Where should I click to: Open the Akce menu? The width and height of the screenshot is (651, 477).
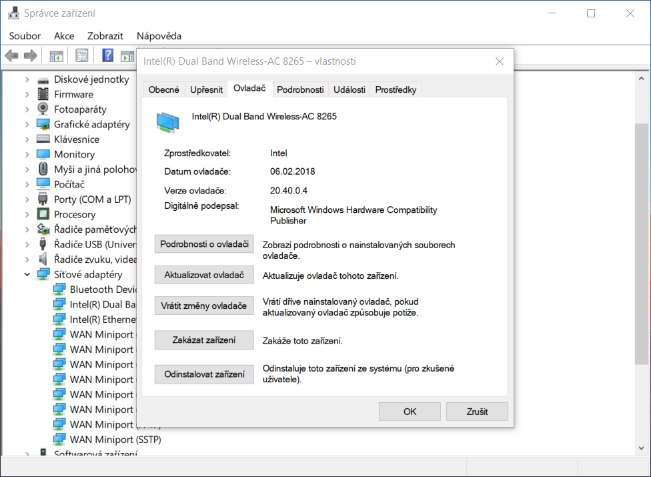(64, 36)
